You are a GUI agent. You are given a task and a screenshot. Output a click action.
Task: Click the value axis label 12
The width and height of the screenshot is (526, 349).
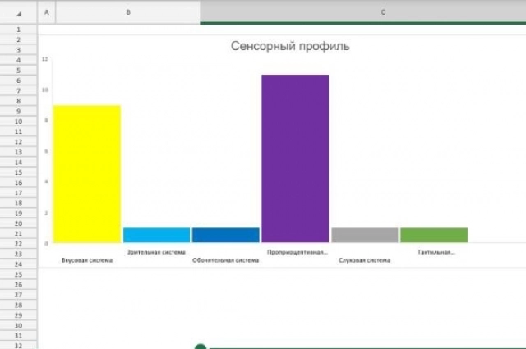click(x=44, y=59)
